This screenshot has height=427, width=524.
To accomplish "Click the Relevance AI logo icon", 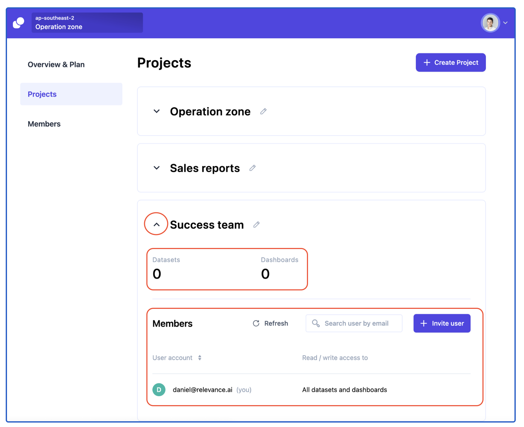I will pyautogui.click(x=18, y=23).
